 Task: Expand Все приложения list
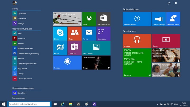tap(20, 98)
